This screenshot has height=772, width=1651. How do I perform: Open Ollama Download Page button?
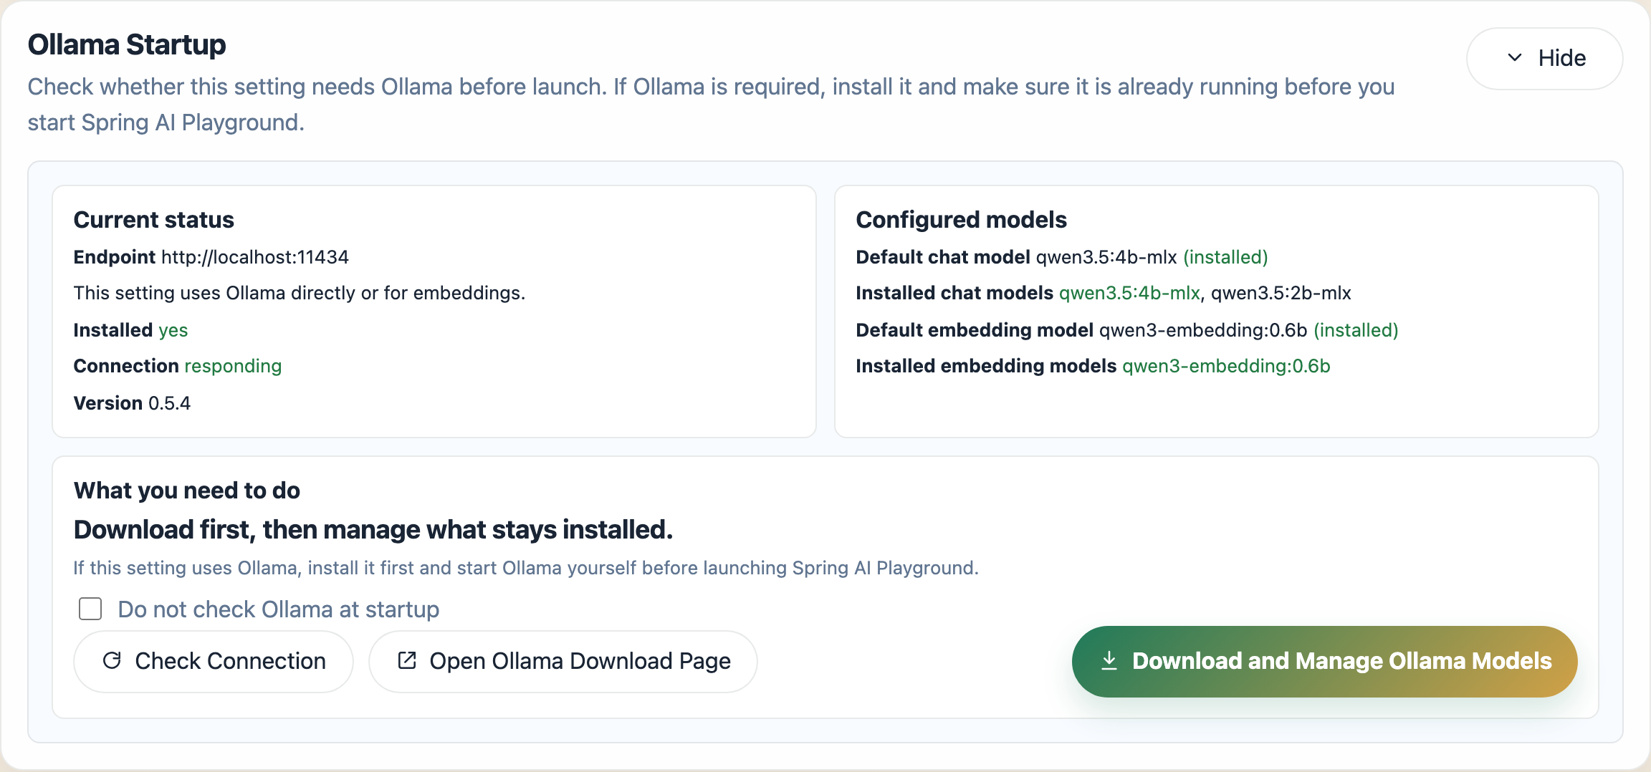tap(563, 661)
